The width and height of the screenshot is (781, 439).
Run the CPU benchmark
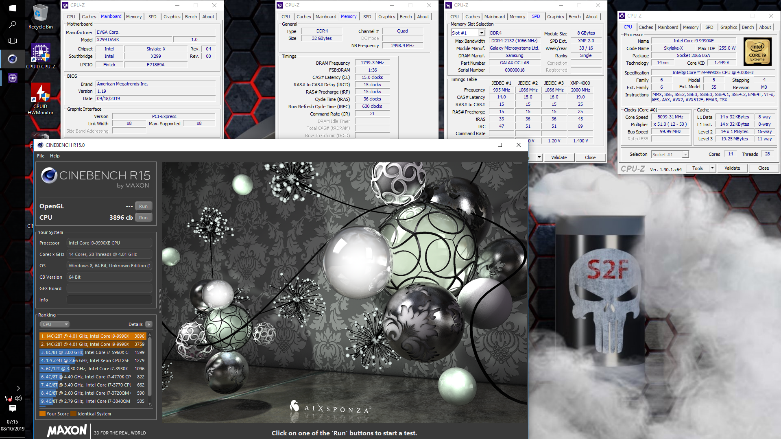[144, 218]
